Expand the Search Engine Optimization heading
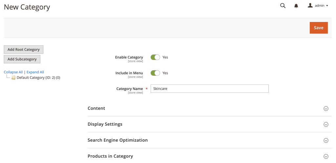 pos(117,140)
